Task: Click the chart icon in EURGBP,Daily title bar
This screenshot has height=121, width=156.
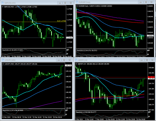Action: [77, 2]
